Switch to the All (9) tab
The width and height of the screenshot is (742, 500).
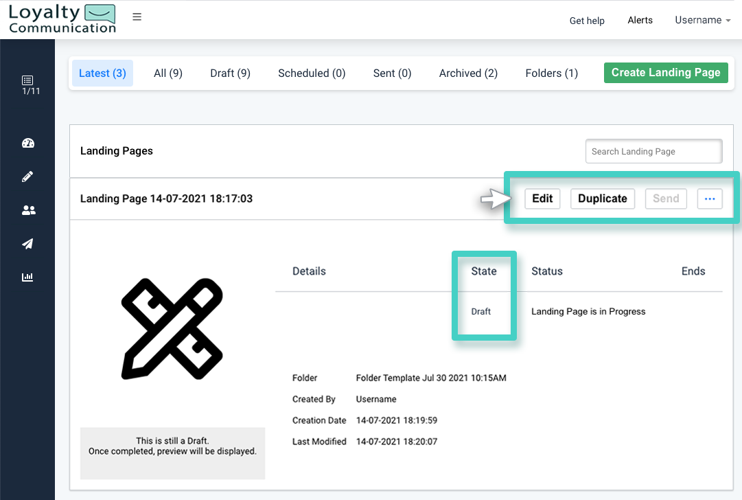coord(168,73)
